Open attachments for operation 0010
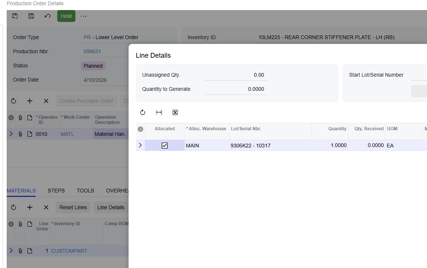 pyautogui.click(x=20, y=134)
